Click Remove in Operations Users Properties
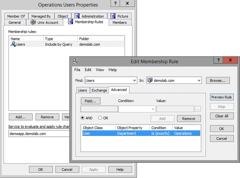 pyautogui.click(x=47, y=117)
